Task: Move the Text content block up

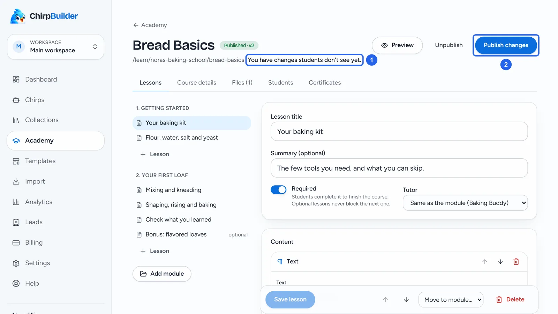Action: (485, 262)
